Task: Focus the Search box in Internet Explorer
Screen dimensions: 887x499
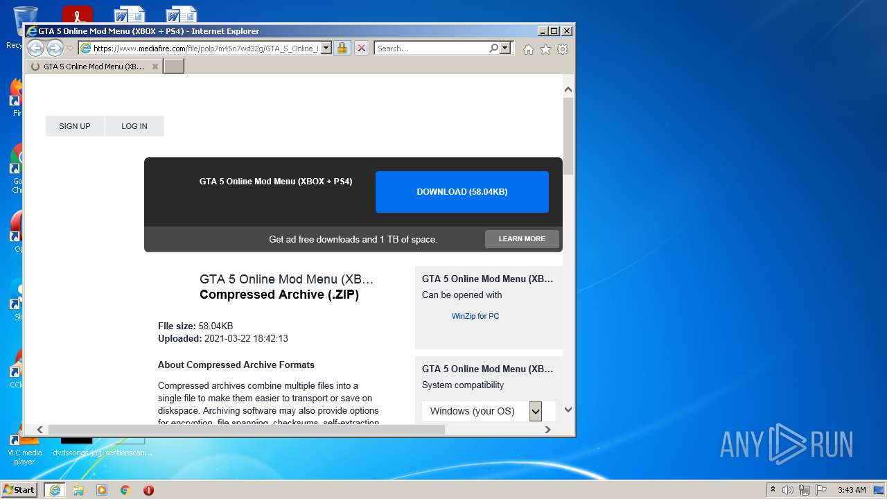Action: [x=431, y=49]
